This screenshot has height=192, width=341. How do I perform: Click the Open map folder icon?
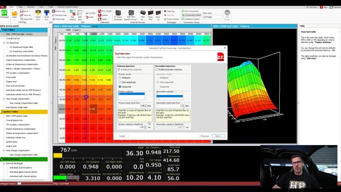[x=14, y=13]
